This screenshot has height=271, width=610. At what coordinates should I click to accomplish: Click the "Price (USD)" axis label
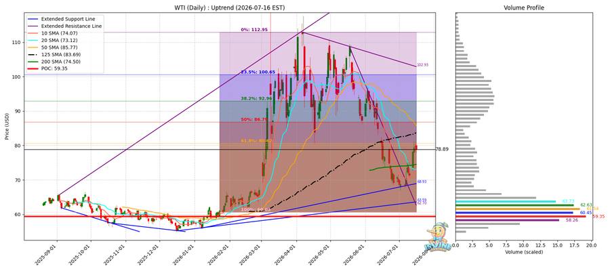pos(5,126)
